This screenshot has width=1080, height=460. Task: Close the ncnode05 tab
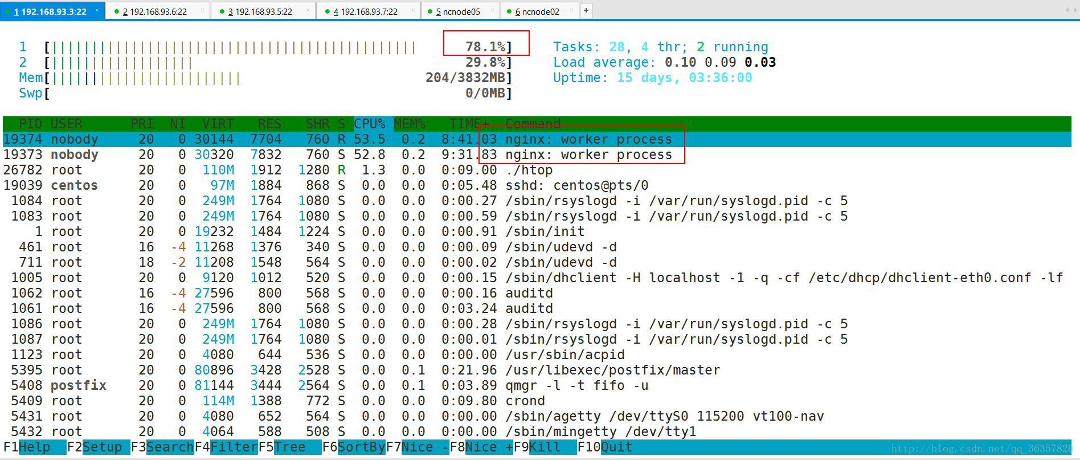[493, 10]
